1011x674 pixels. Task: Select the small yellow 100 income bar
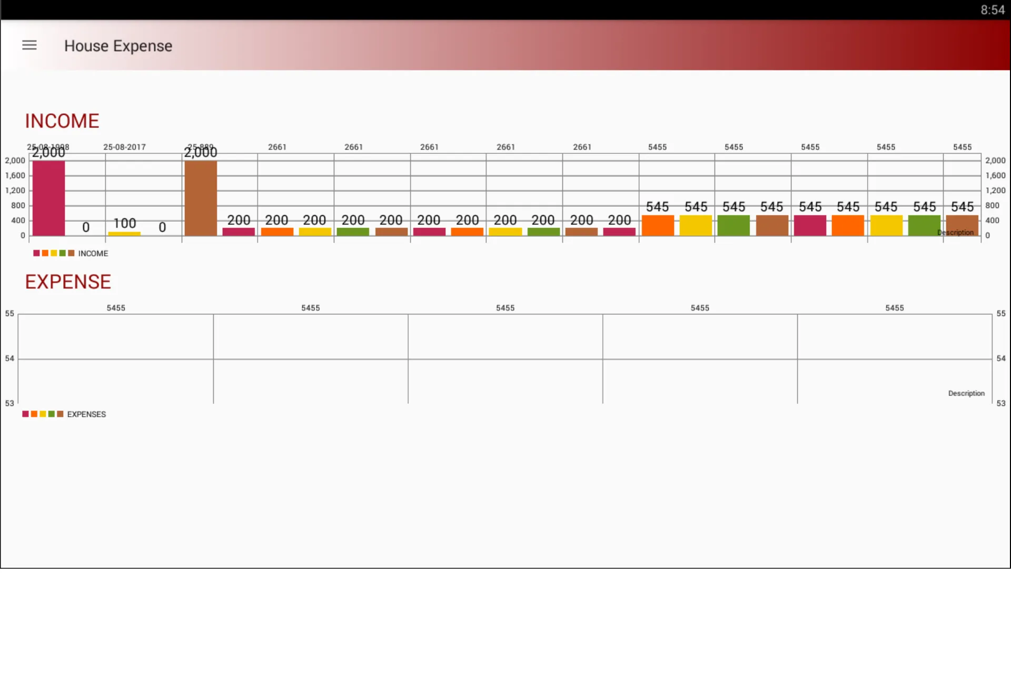point(124,233)
